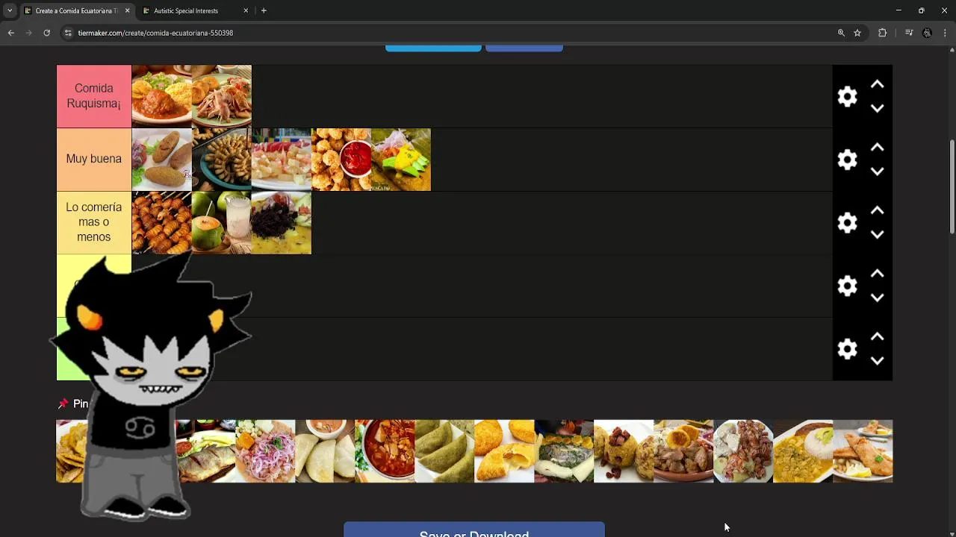Viewport: 956px width, 537px height.
Task: Select golden fried empanada image in pool
Action: click(504, 451)
